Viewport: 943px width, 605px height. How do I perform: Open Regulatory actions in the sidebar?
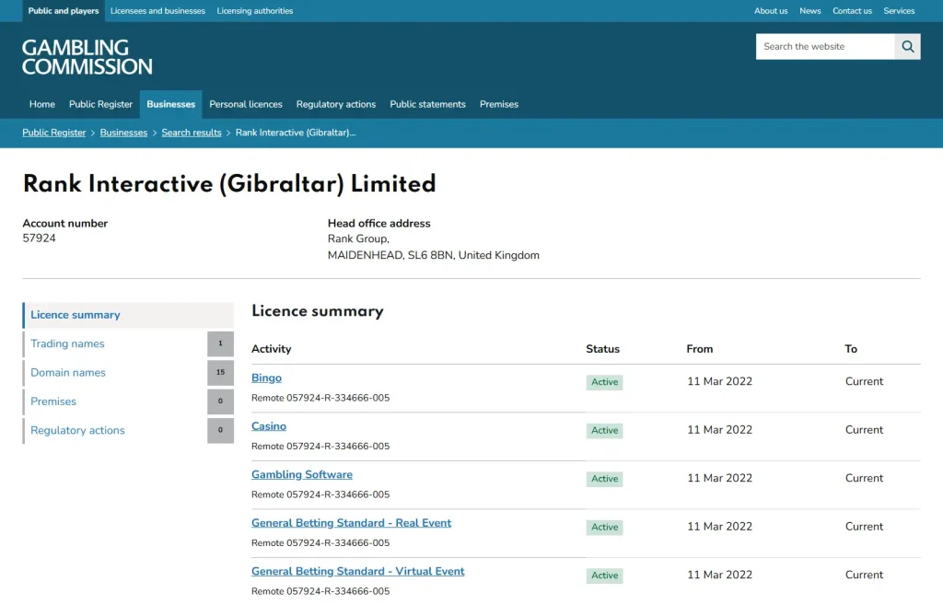tap(77, 430)
